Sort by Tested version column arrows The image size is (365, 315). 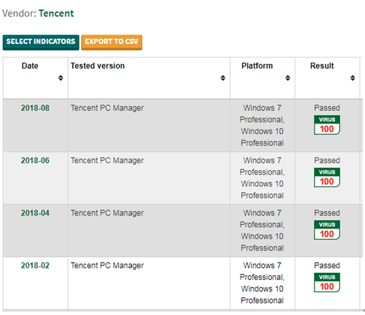click(x=223, y=78)
